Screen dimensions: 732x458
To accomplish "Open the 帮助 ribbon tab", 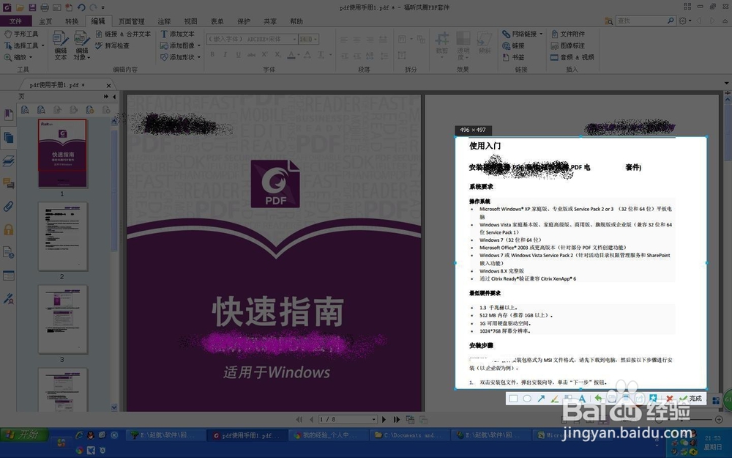I will click(296, 21).
